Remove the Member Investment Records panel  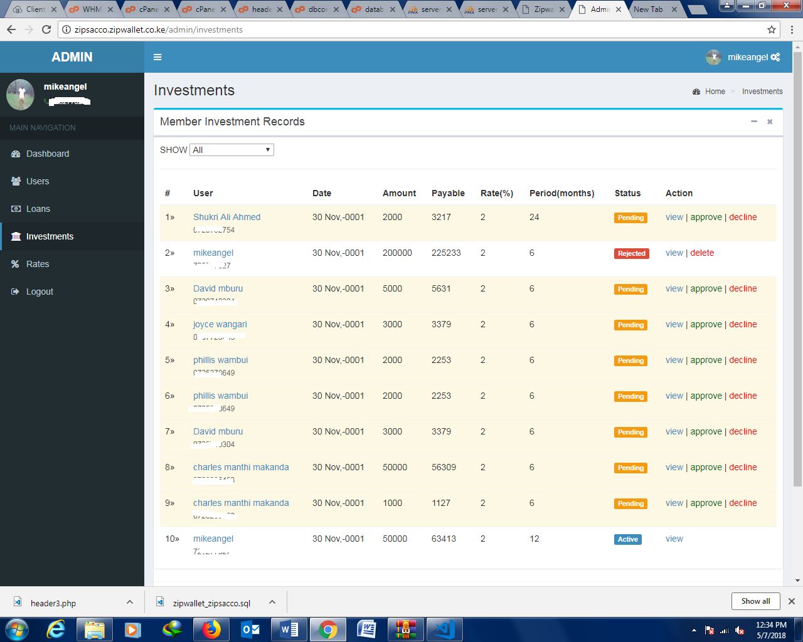pos(770,122)
